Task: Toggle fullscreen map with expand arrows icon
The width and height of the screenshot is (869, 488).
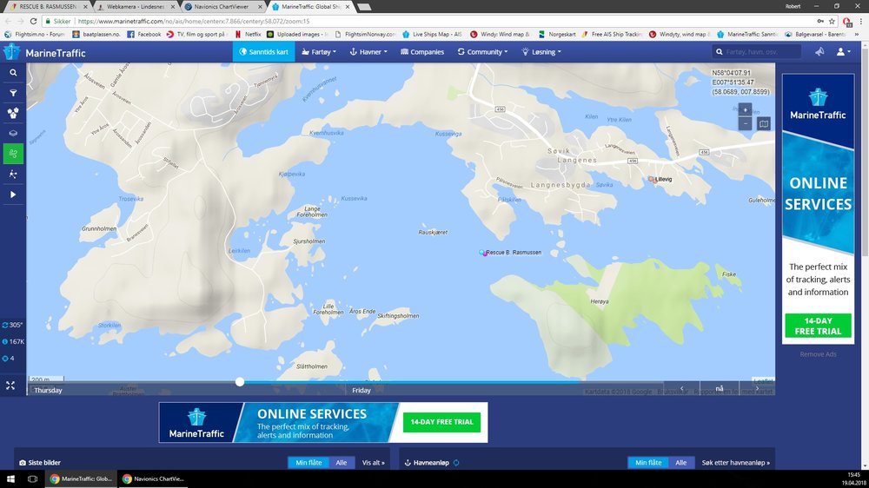Action: [10, 386]
